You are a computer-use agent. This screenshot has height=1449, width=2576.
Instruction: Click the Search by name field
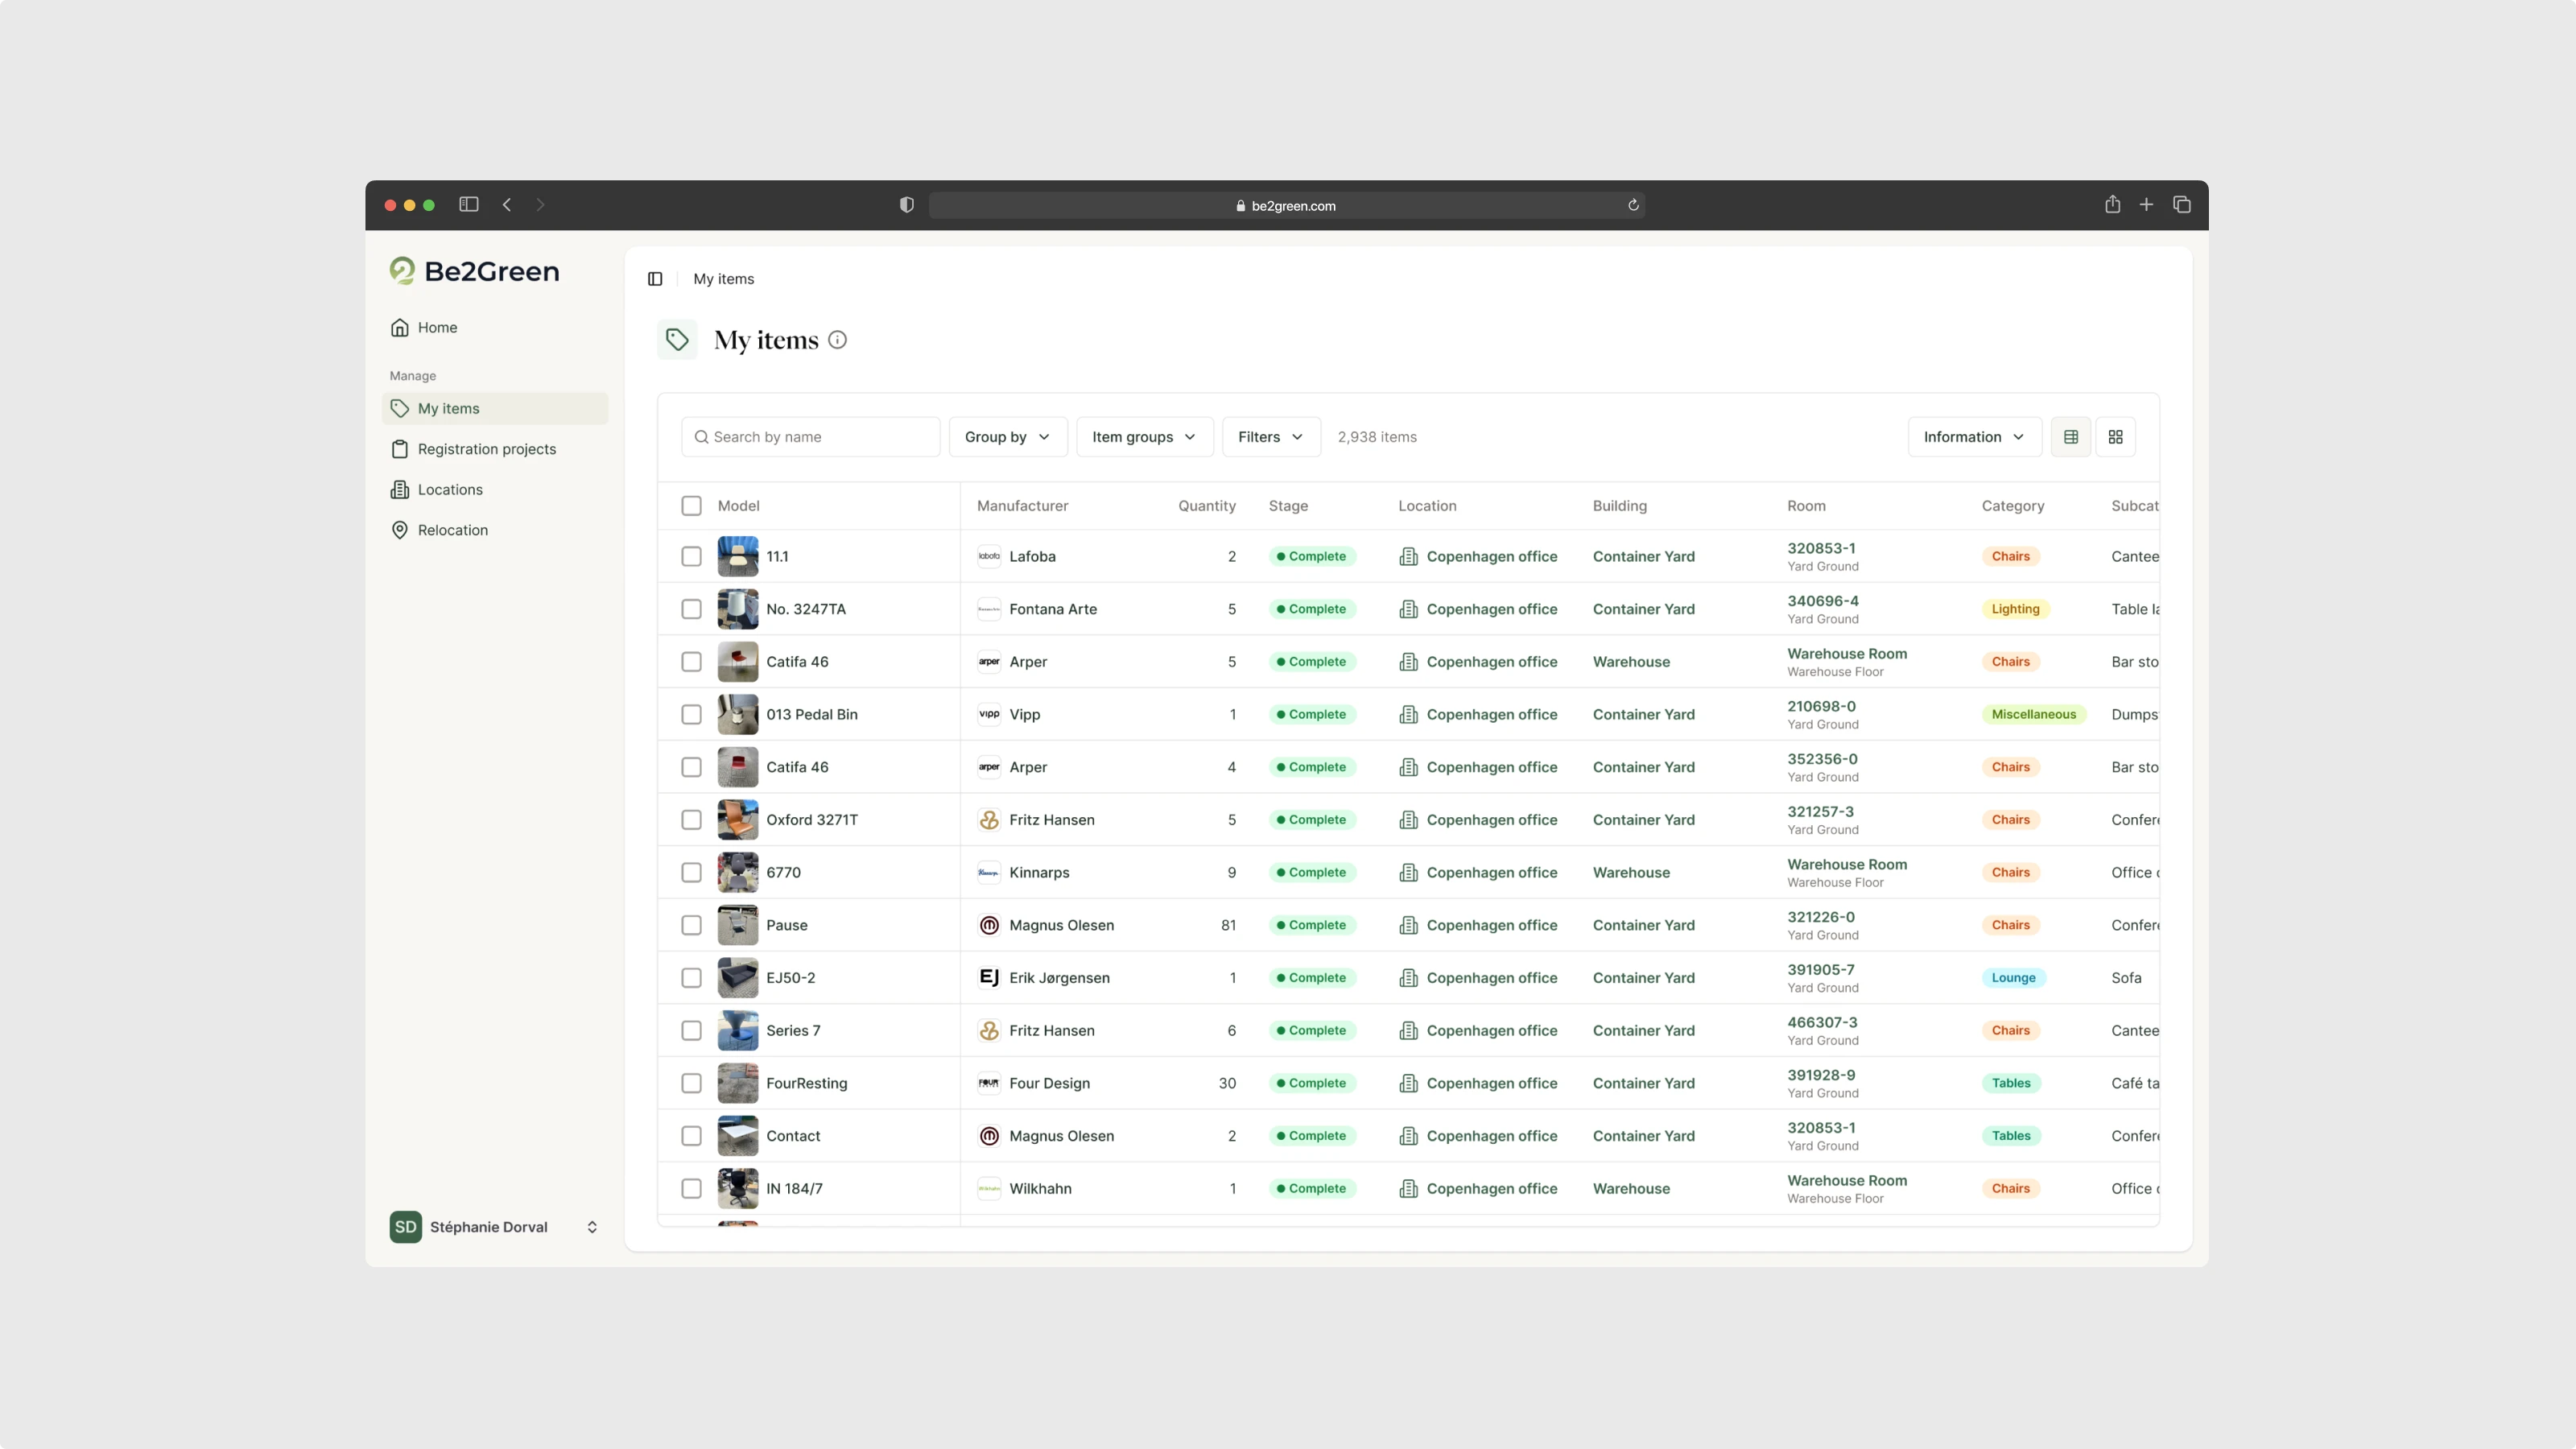pos(810,437)
